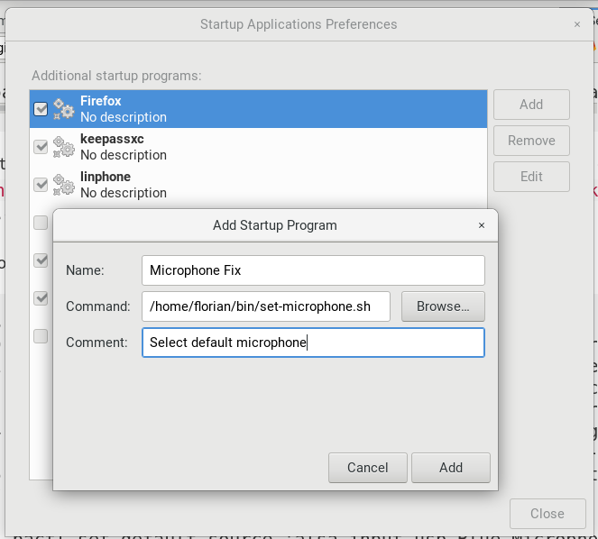Screen dimensions: 598x539
Task: Click the Firefox entry gear icon
Action: (63, 109)
